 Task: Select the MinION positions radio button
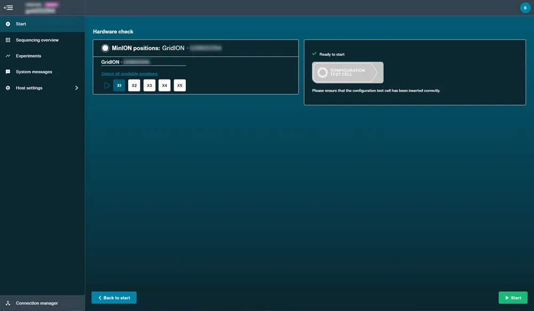105,48
